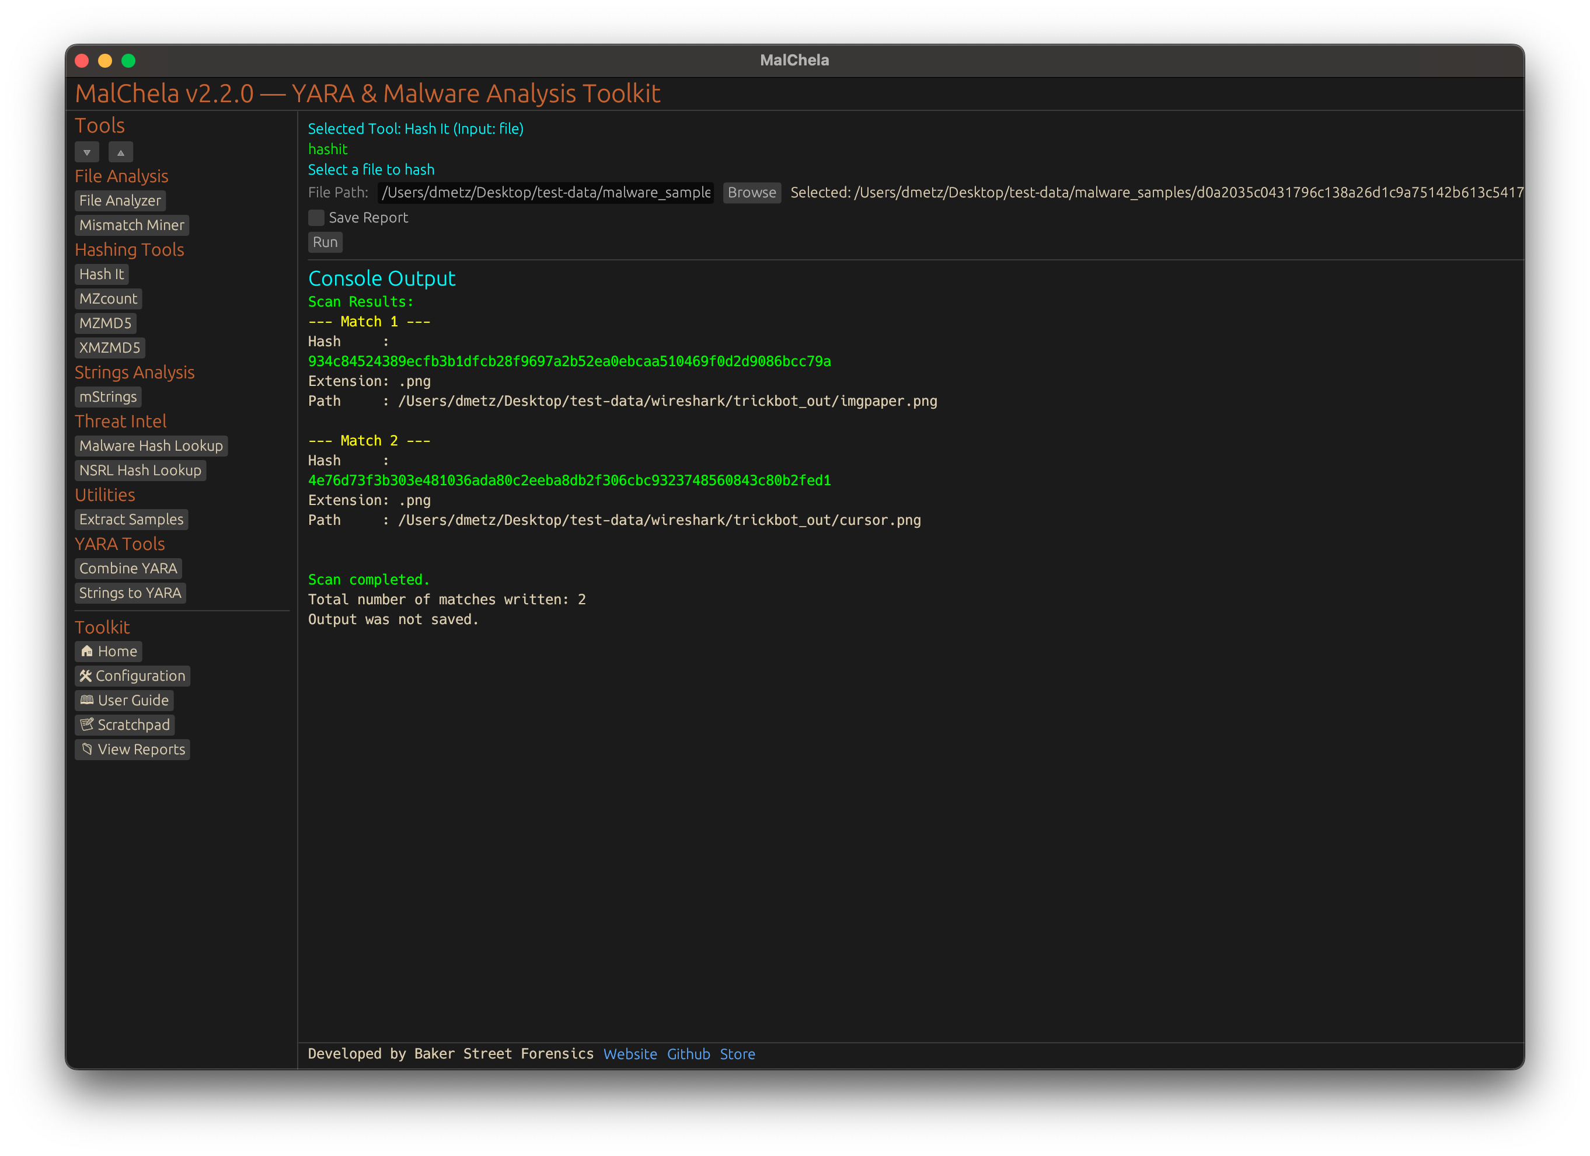This screenshot has width=1590, height=1156.
Task: Click the '--- Match 1 ---' header
Action: point(369,322)
